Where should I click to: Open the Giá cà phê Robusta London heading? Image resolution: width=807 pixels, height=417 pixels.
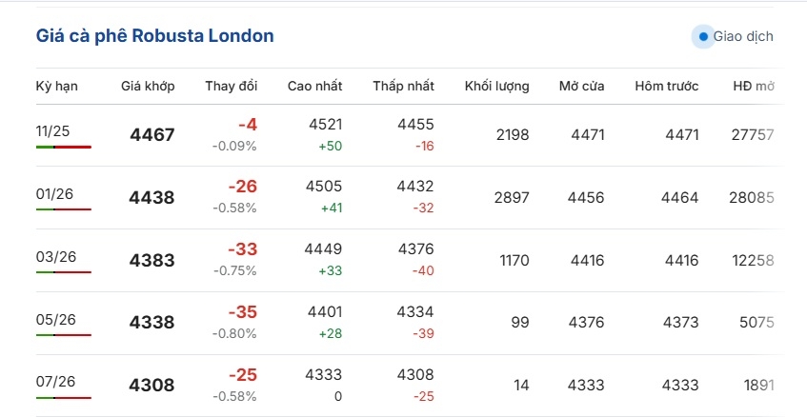tap(155, 36)
